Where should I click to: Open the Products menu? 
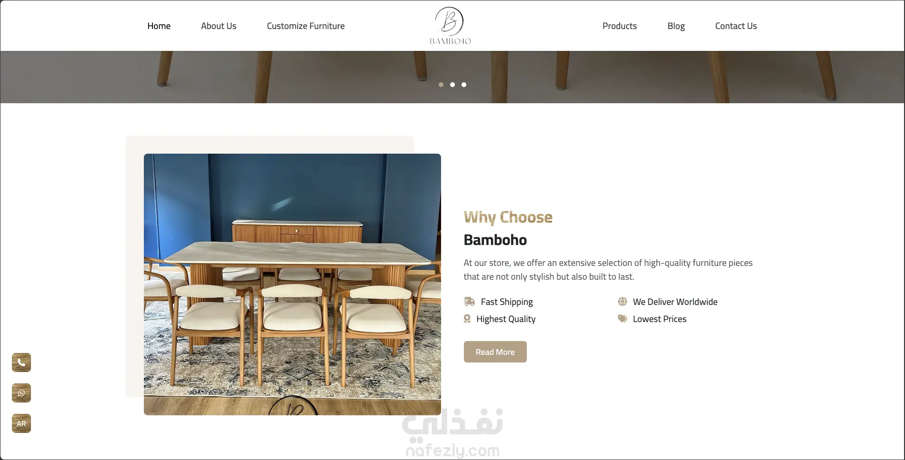click(620, 26)
